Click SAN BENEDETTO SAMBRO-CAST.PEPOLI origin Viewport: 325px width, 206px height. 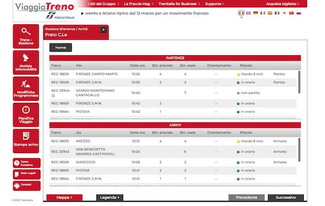click(x=95, y=152)
